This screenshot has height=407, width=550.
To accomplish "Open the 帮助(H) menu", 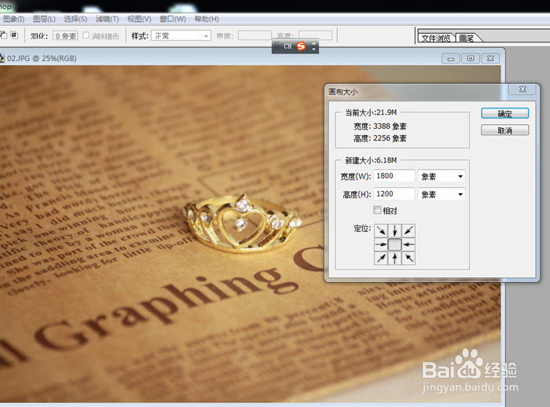I will 207,19.
